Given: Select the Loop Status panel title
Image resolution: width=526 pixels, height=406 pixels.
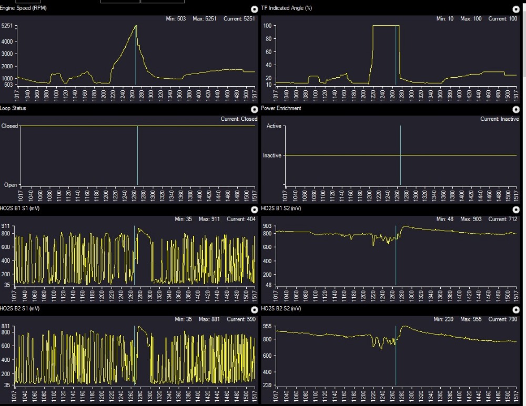Looking at the screenshot, I should pos(14,108).
